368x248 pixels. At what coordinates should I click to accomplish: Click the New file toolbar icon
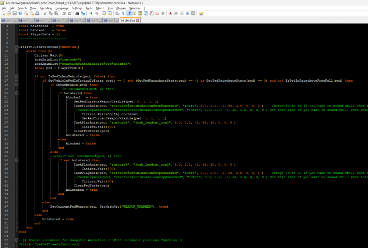point(4,14)
